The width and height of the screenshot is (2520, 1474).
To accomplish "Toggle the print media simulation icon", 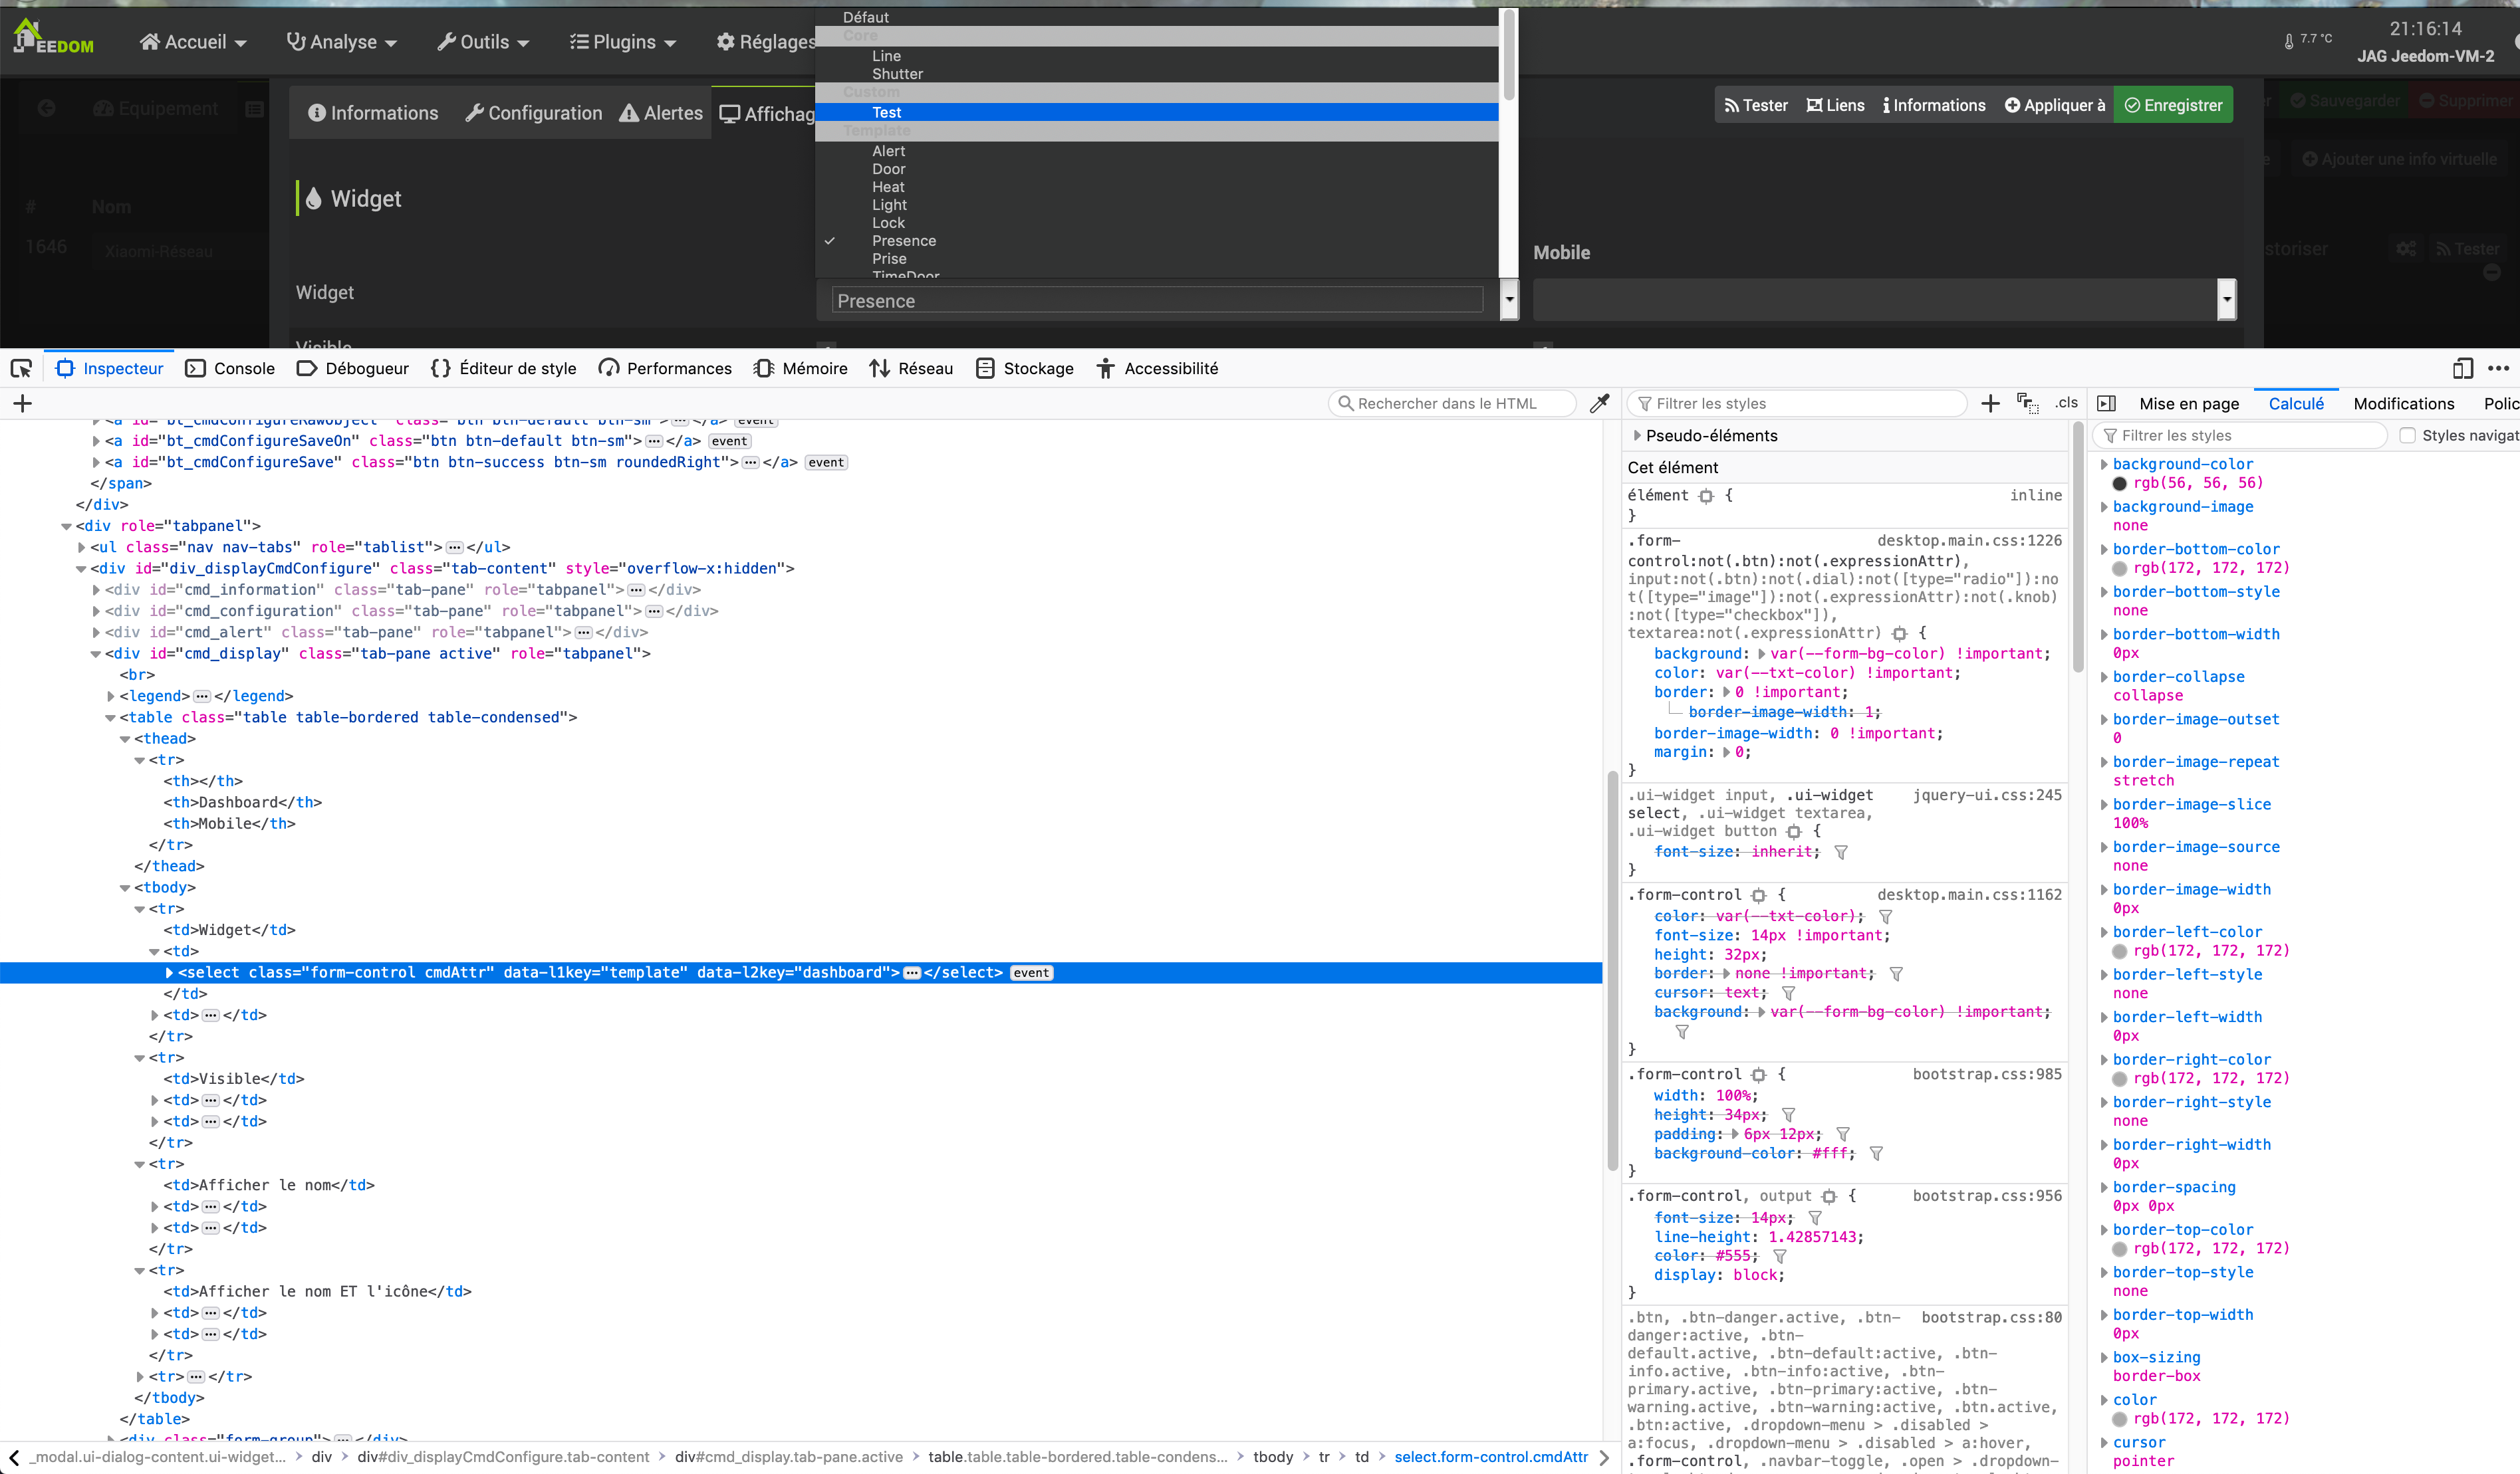I will tap(2028, 404).
